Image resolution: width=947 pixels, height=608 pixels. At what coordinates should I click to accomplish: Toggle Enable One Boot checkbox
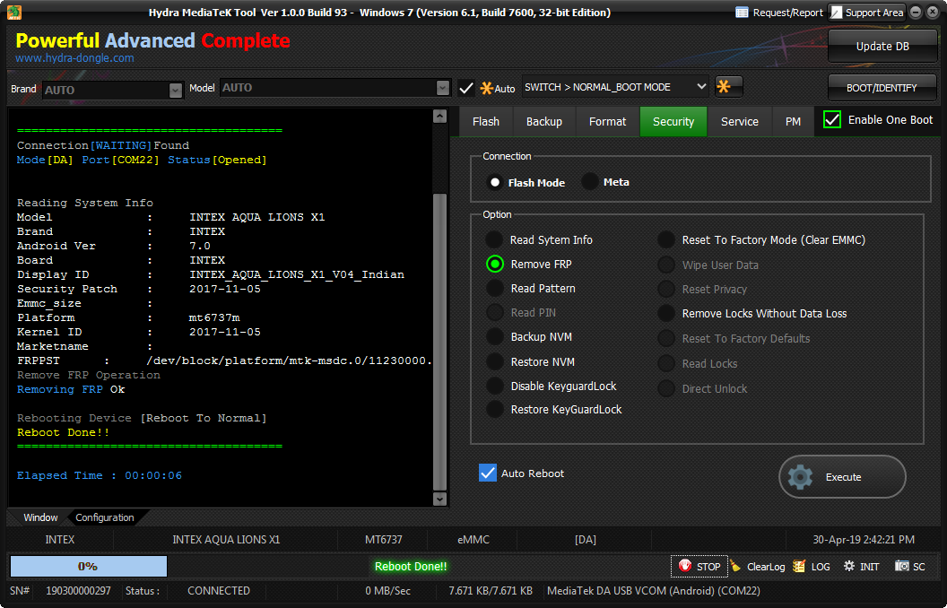[x=831, y=119]
